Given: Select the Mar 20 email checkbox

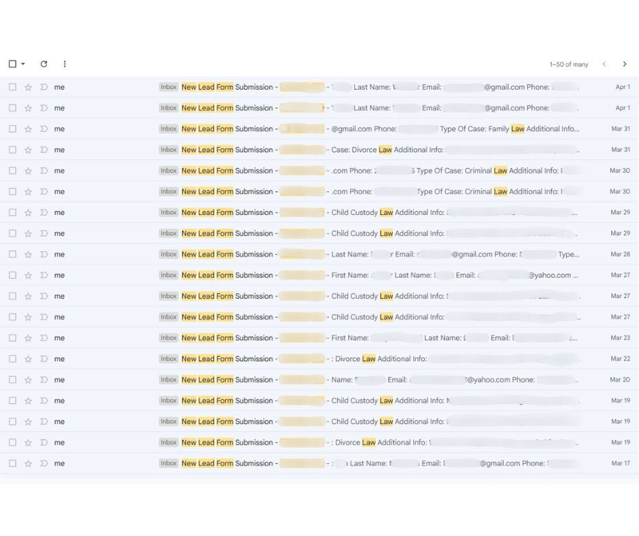Looking at the screenshot, I should tap(13, 380).
